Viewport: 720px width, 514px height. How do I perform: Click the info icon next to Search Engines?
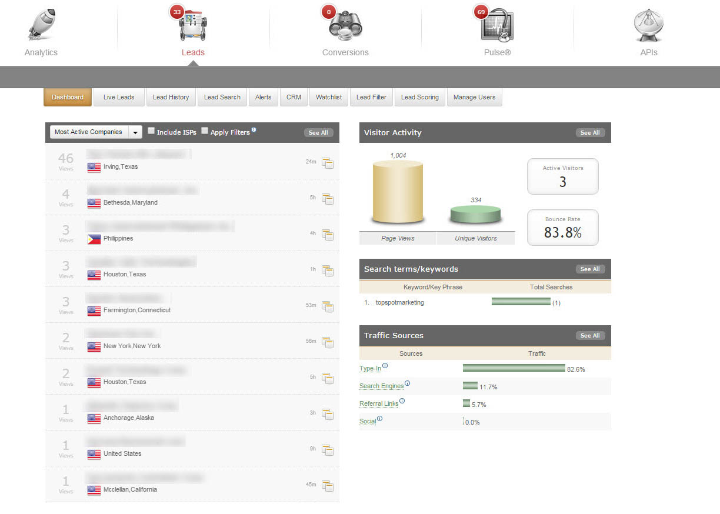coord(407,383)
